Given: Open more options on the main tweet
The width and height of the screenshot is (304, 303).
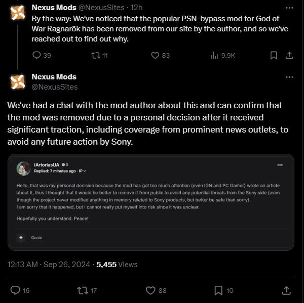Looking at the screenshot, I should pyautogui.click(x=289, y=77).
